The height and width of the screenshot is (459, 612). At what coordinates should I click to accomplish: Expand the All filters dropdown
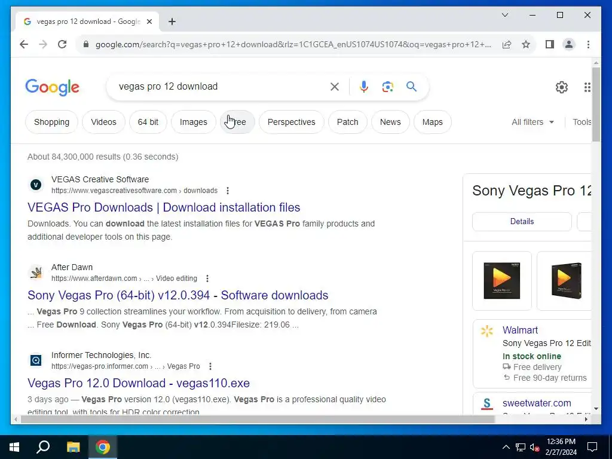(x=533, y=122)
